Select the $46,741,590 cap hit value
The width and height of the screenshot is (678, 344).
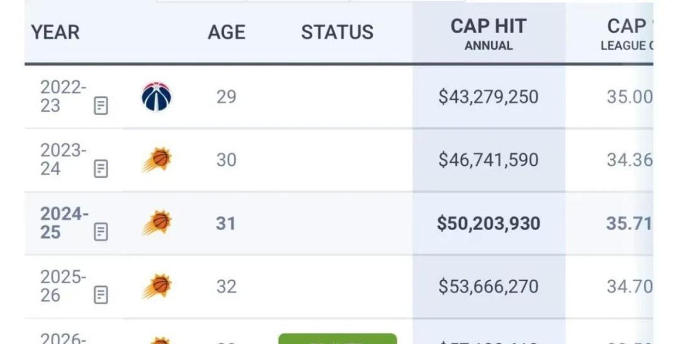point(489,160)
